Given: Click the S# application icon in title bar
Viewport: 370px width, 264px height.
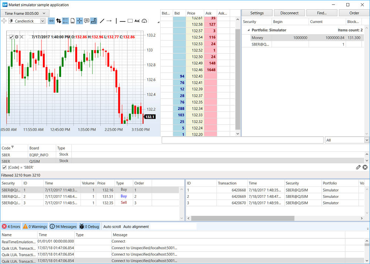Looking at the screenshot, I should (5, 5).
